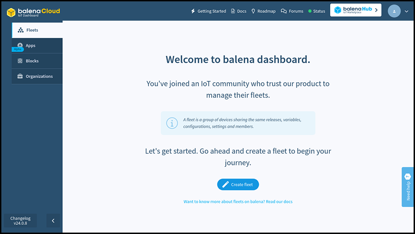Click the chevron arrow on the balenaHub button

(x=377, y=10)
